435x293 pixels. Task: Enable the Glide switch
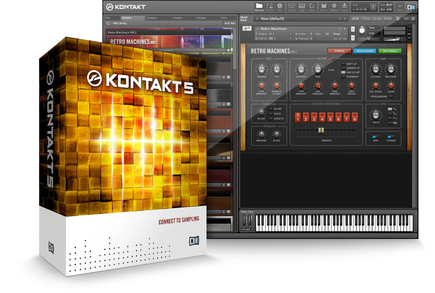[x=271, y=109]
